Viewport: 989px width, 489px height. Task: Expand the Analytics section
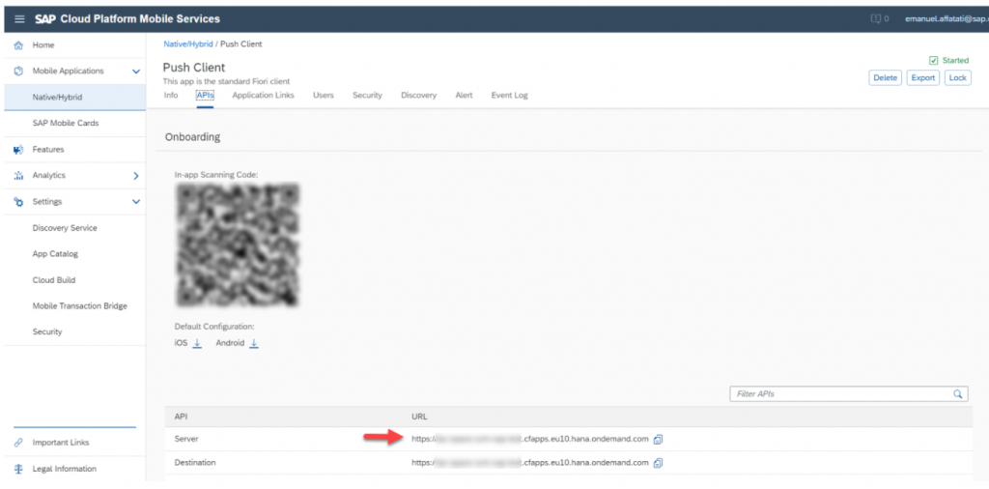(135, 176)
